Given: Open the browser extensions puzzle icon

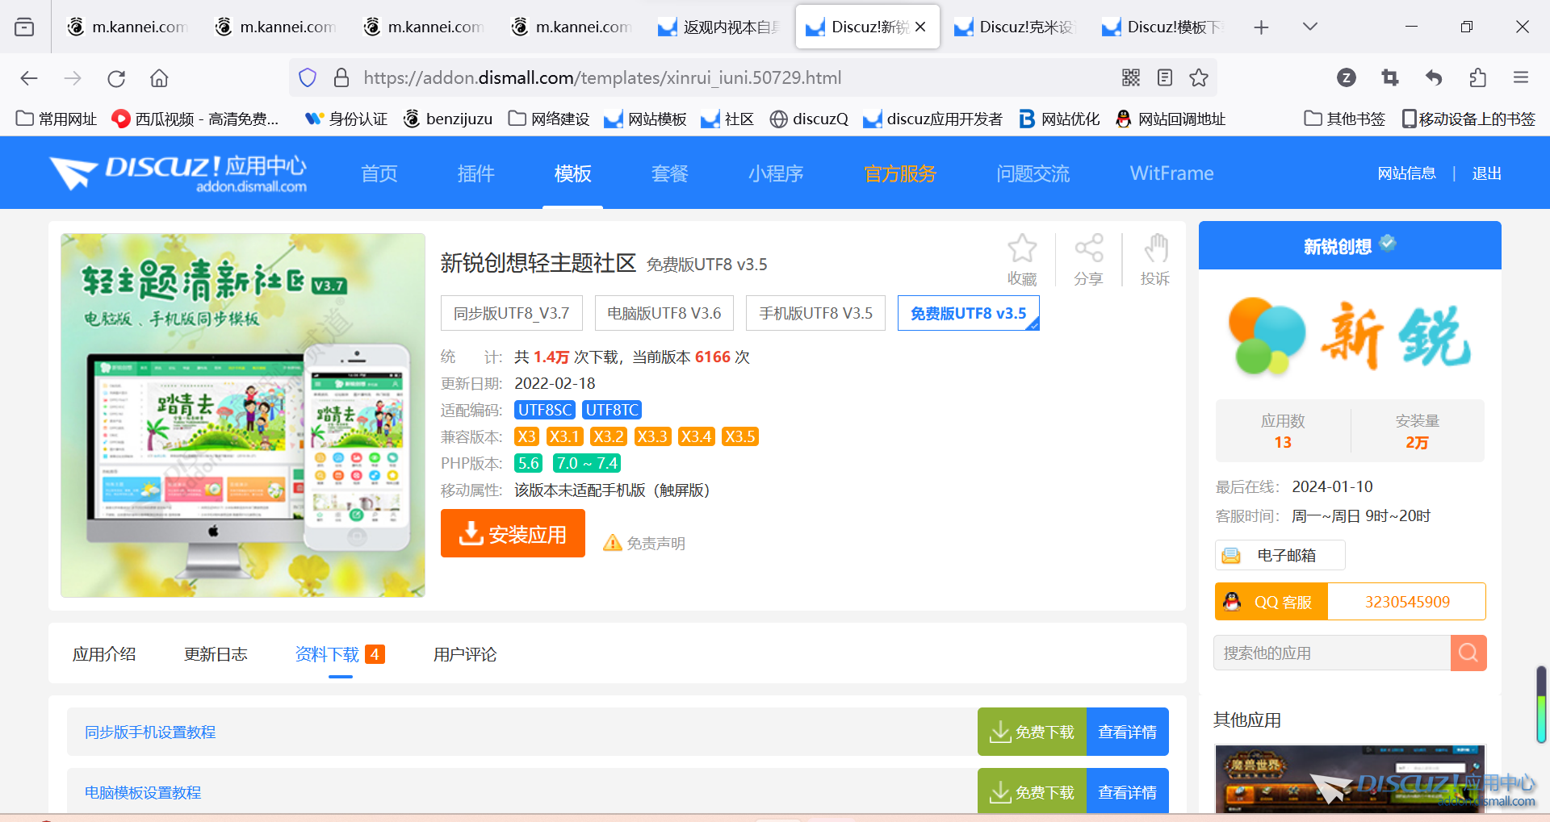Looking at the screenshot, I should click(1477, 77).
